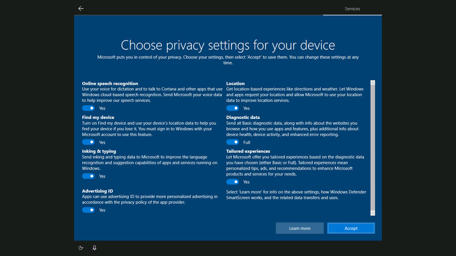
Task: Go back using the back arrow
Action: (x=81, y=9)
